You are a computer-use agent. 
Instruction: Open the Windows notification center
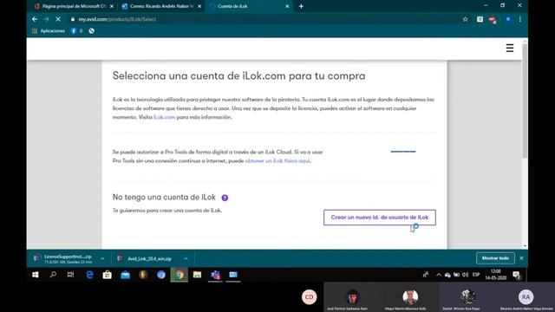pyautogui.click(x=517, y=275)
